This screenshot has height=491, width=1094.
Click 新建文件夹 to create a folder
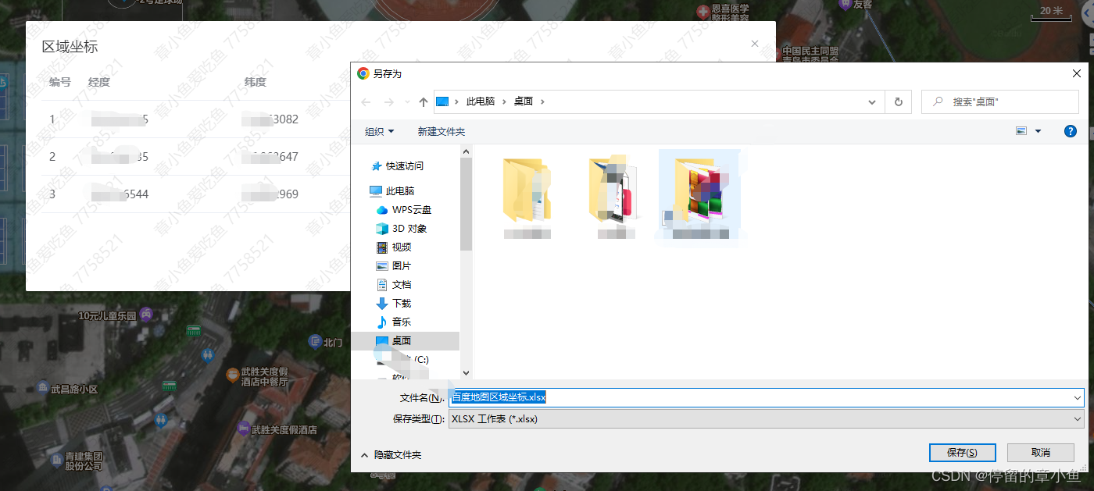coord(442,131)
